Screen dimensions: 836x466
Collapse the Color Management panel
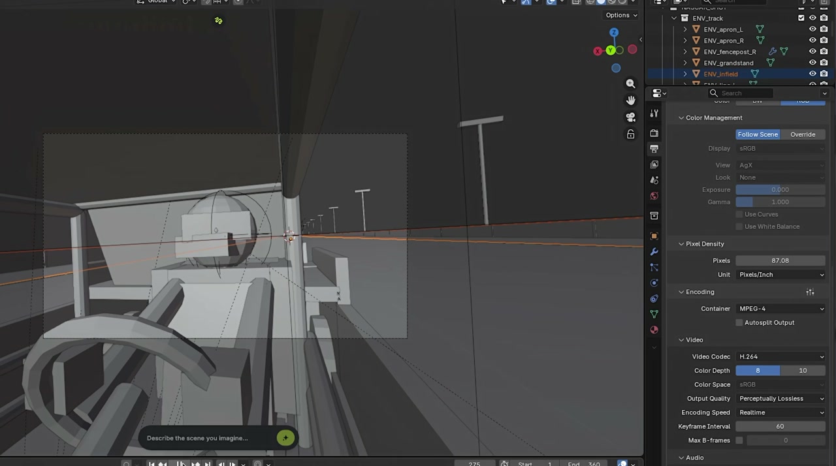[681, 117]
